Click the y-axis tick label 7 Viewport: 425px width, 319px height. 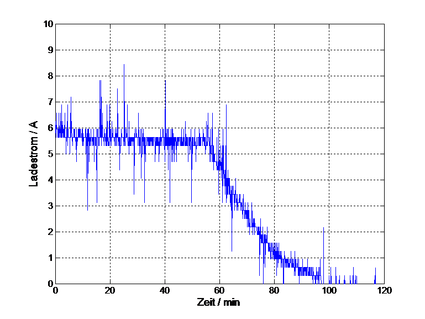tap(50, 102)
